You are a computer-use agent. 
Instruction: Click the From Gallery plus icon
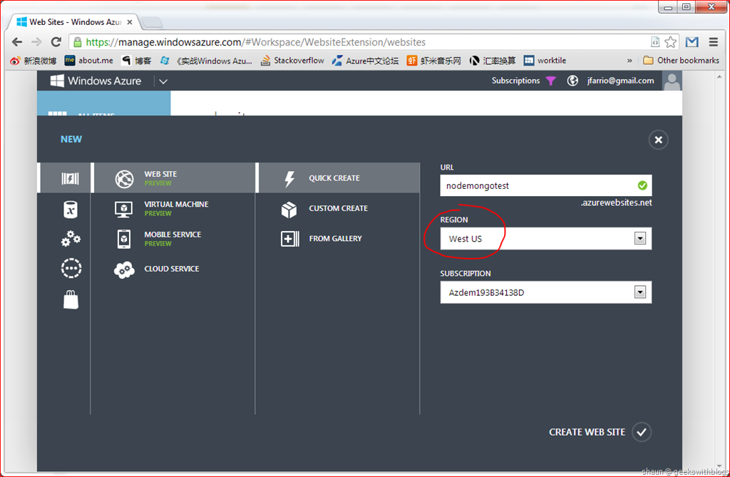(x=289, y=239)
